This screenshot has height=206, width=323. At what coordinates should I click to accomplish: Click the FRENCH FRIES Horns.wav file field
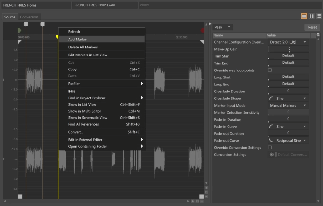(x=105, y=5)
